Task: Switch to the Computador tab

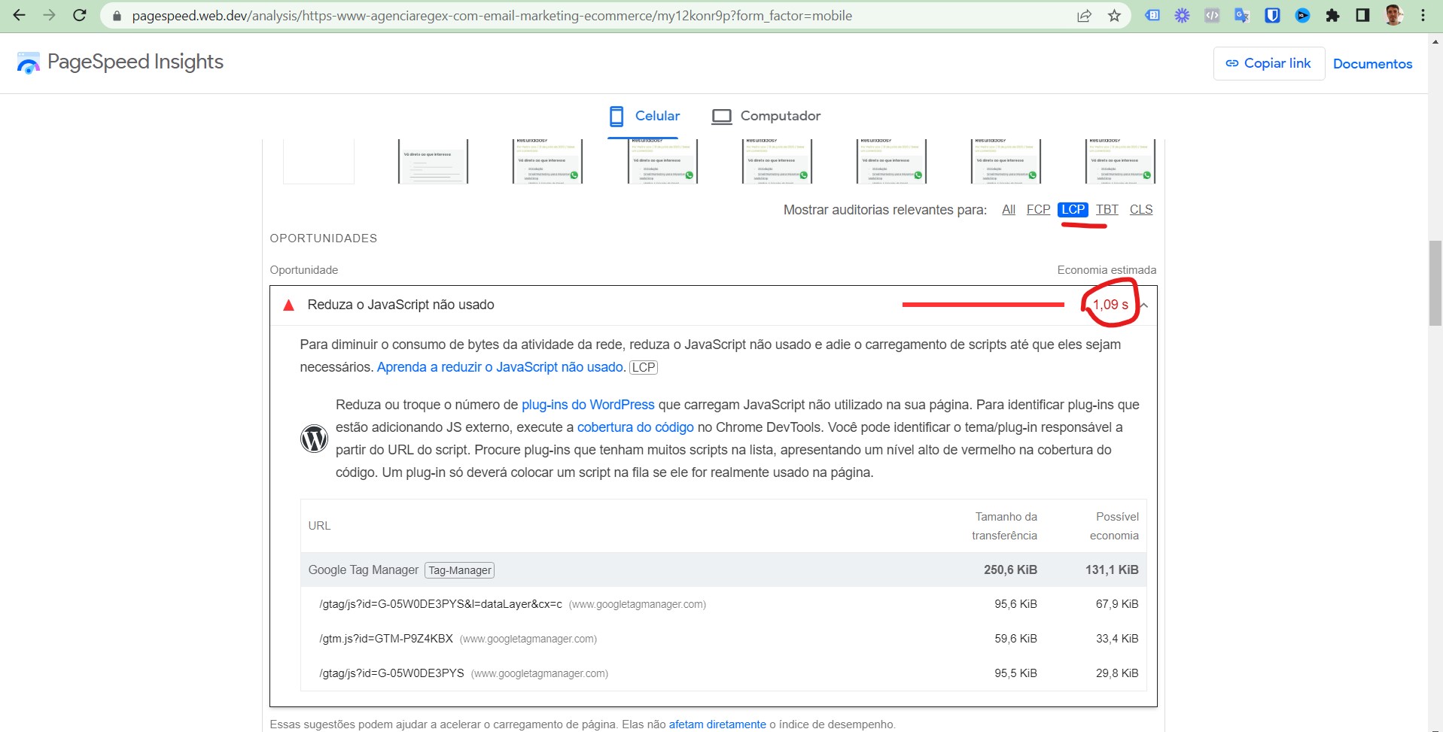Action: pos(766,116)
